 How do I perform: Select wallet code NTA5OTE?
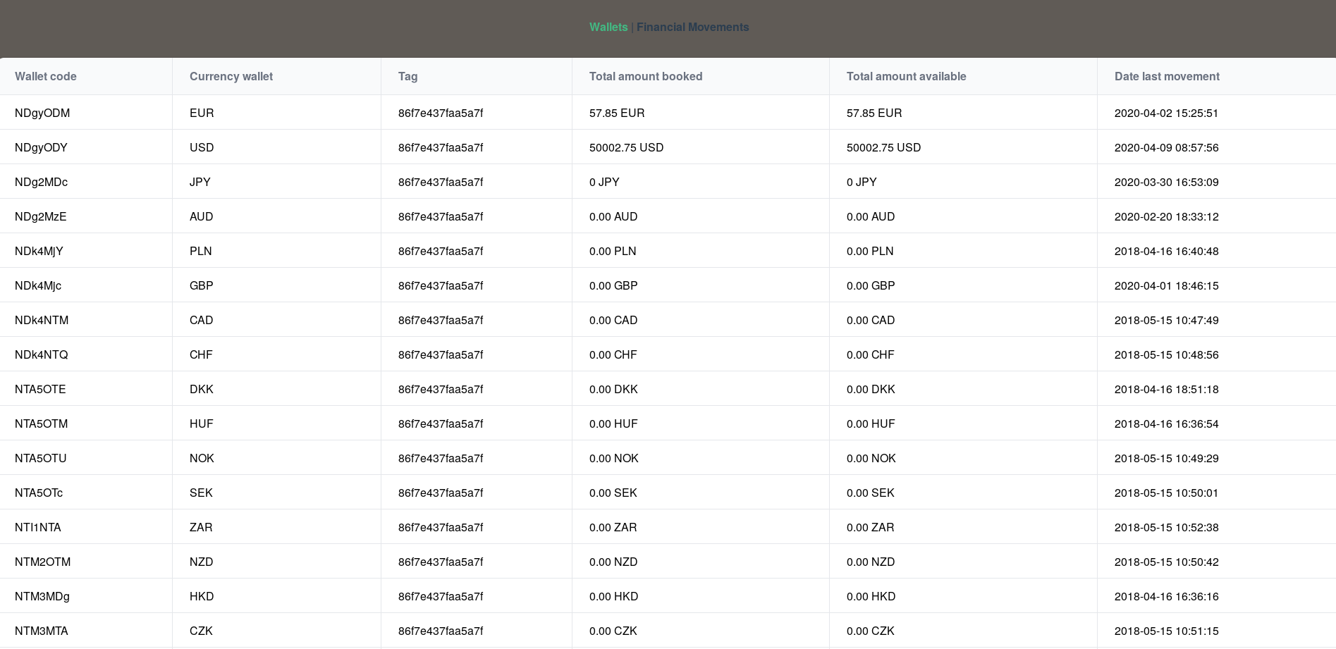(40, 389)
